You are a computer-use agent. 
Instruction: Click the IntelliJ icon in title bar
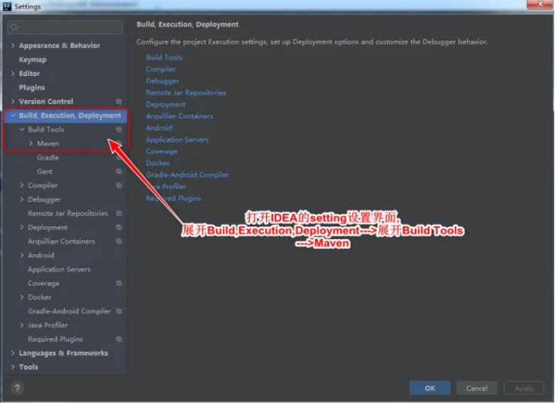click(7, 6)
